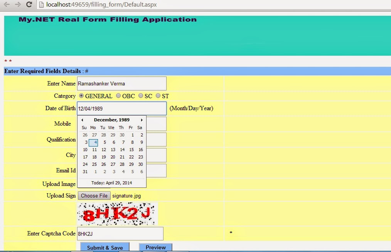Screen dimensions: 391x252
Task: Click Submit & Save button
Action: point(104,247)
